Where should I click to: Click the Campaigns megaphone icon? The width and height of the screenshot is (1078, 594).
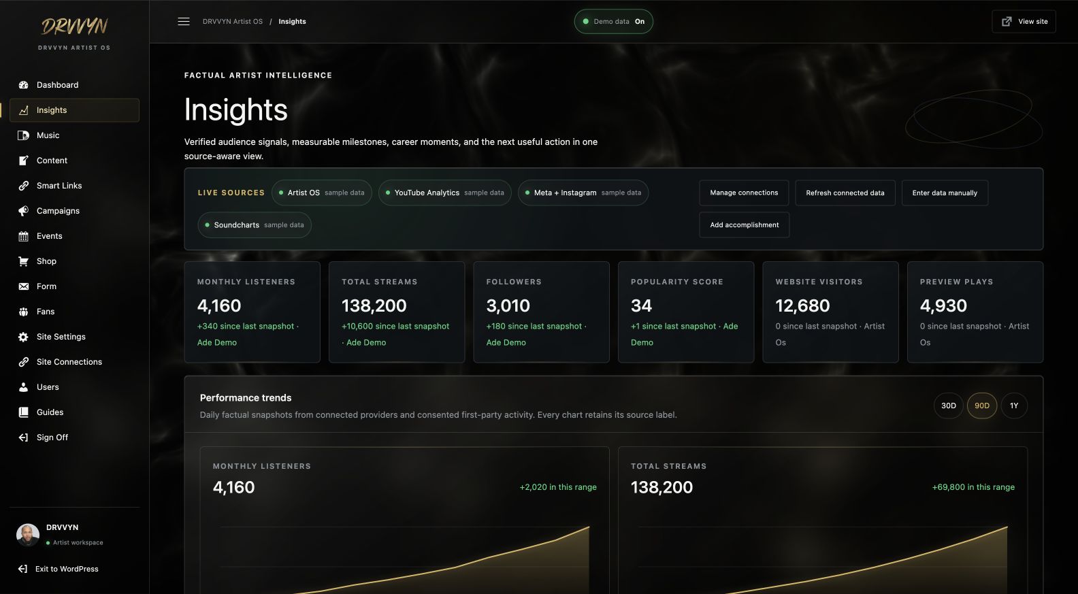tap(23, 211)
